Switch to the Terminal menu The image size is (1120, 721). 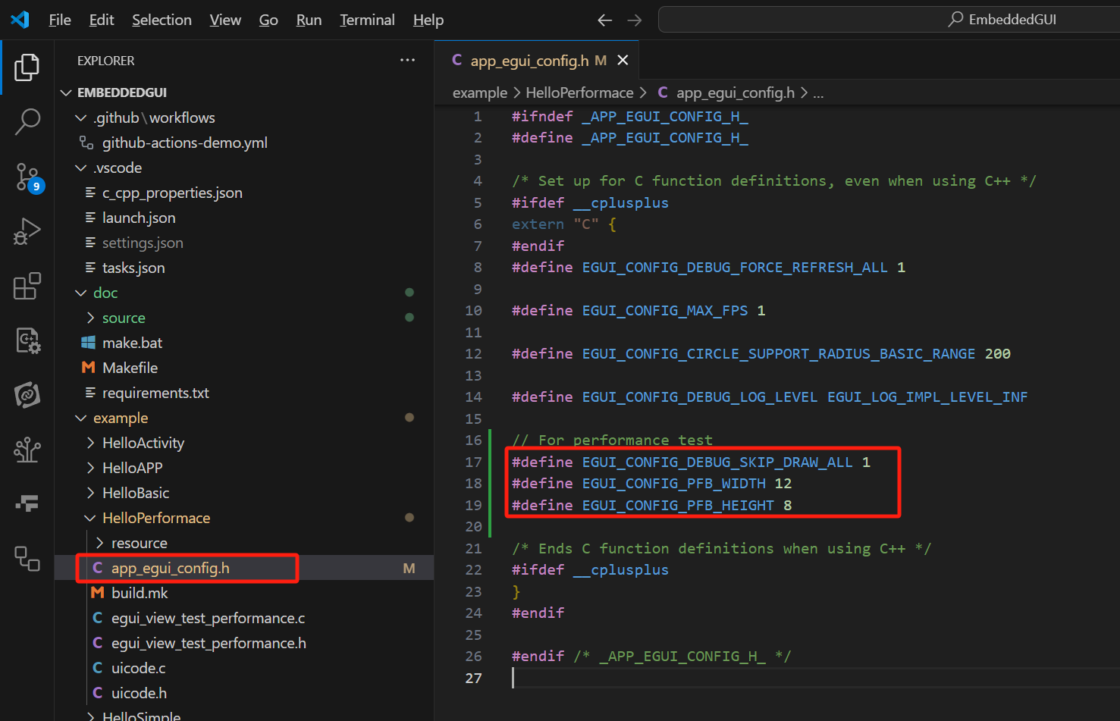(367, 20)
